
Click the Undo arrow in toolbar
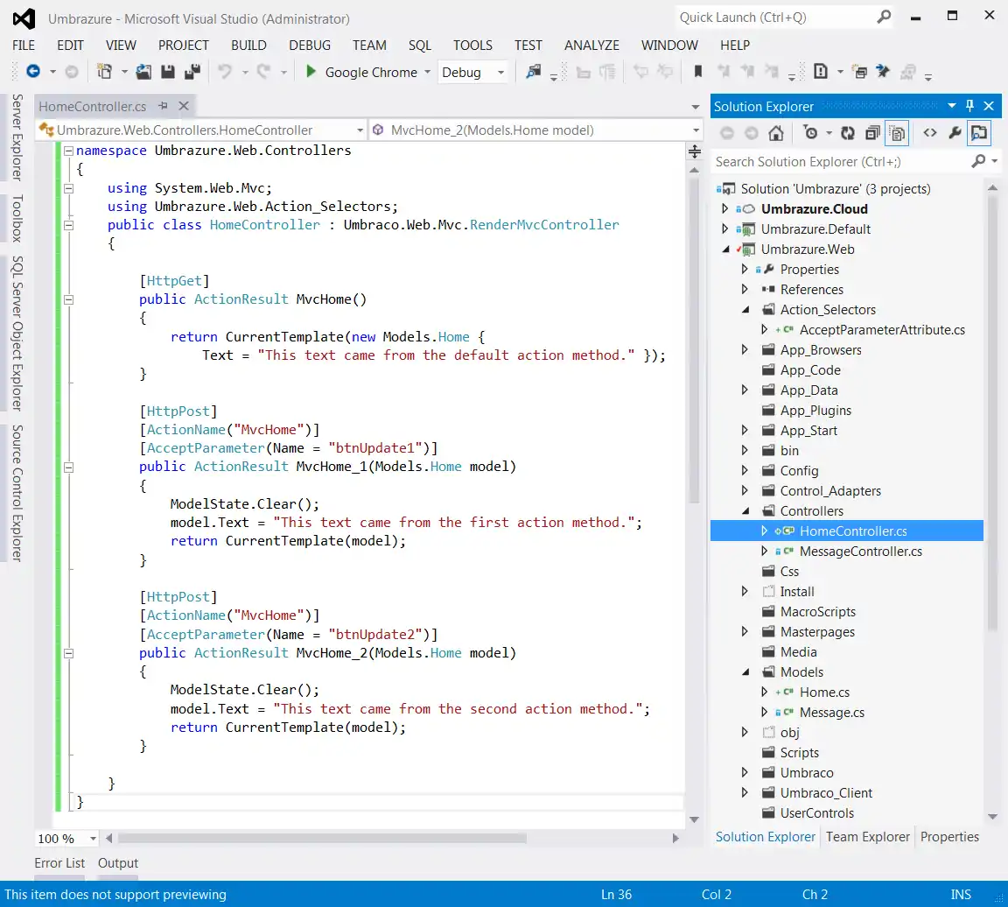tap(224, 72)
